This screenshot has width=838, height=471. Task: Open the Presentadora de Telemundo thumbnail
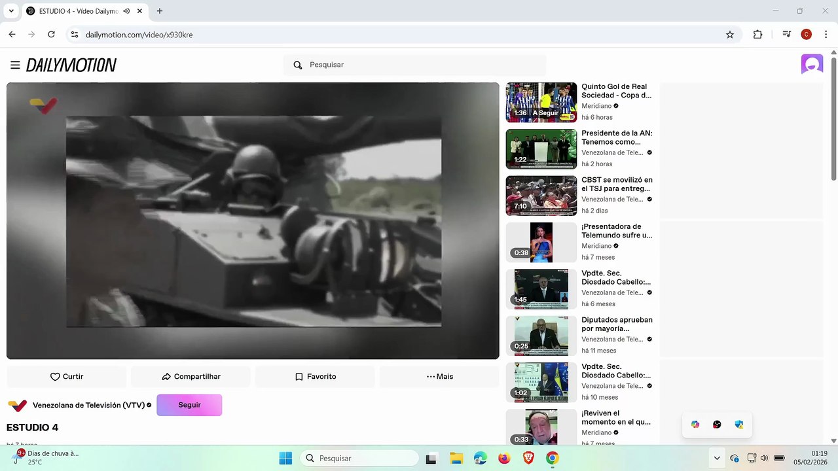[541, 242]
